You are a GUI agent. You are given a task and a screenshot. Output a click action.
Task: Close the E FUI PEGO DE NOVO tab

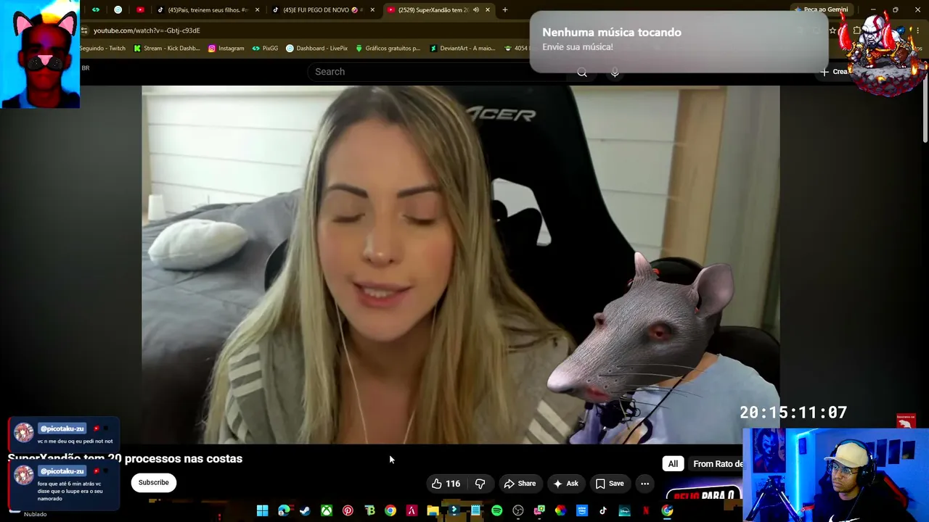tap(372, 10)
